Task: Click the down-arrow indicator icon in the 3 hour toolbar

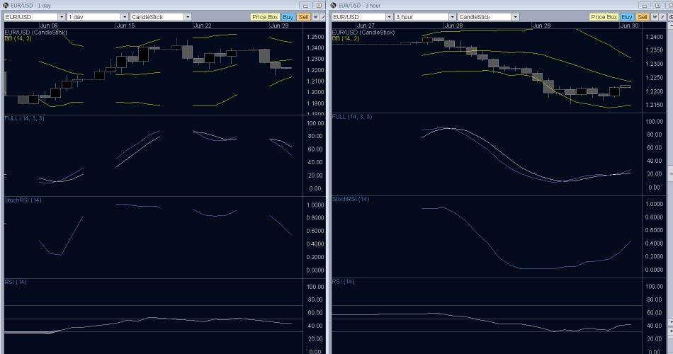Action: point(654,17)
